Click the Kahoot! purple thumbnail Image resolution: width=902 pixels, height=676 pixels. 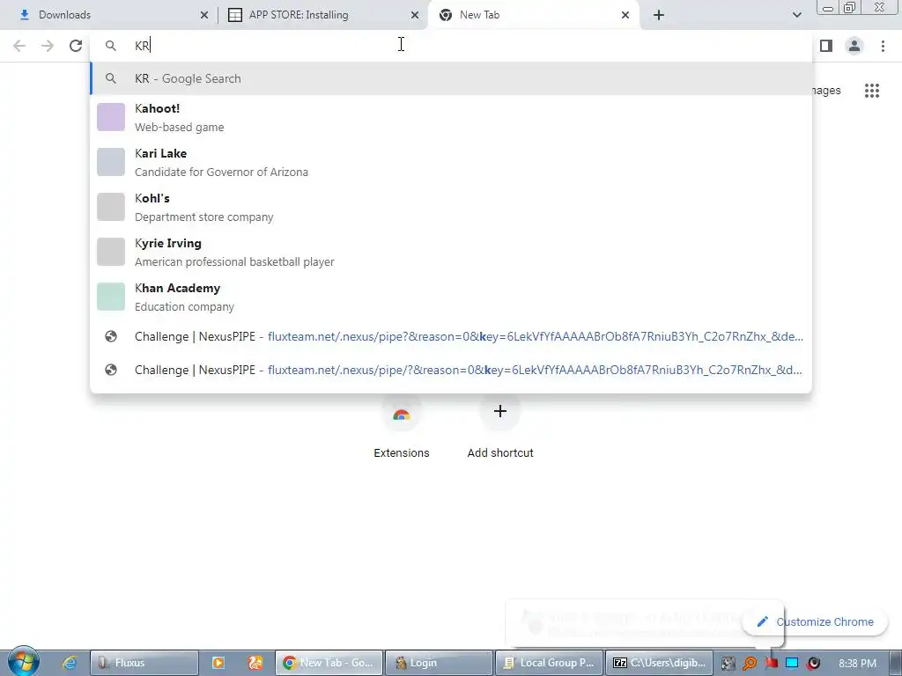coord(111,117)
